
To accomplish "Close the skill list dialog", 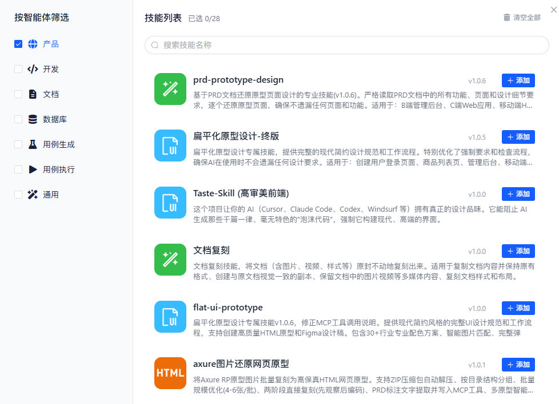I will [x=554, y=10].
